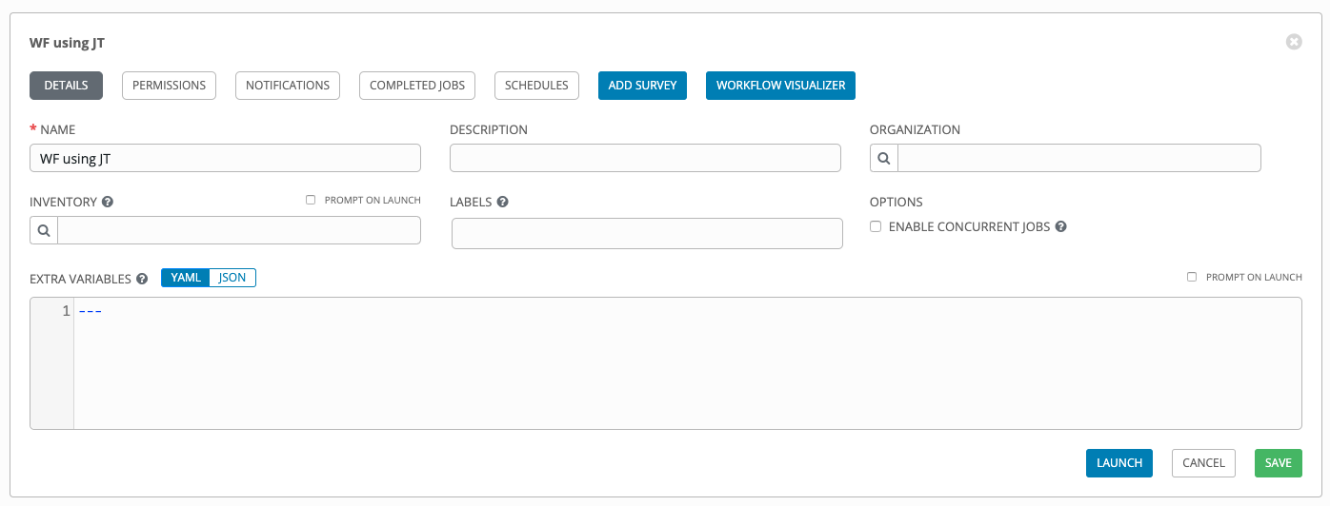Open the Workflow Visualizer
This screenshot has width=1330, height=506.
(780, 86)
